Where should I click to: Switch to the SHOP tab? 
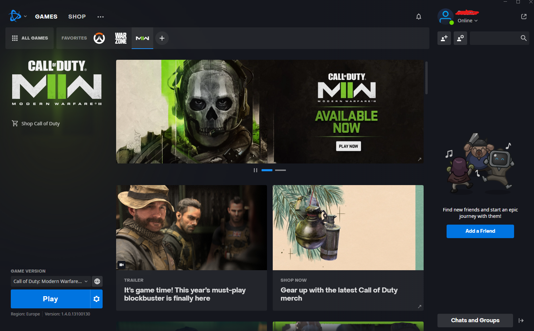(77, 17)
